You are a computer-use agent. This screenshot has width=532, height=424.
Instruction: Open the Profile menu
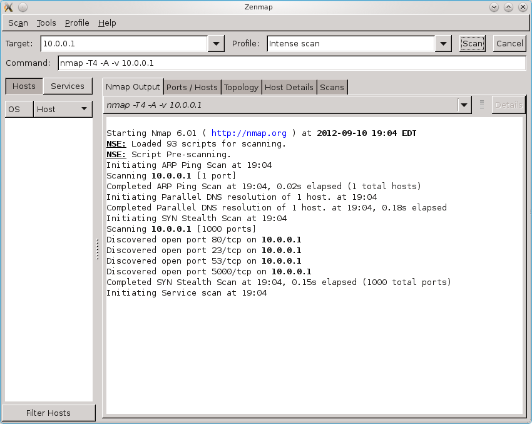click(77, 23)
